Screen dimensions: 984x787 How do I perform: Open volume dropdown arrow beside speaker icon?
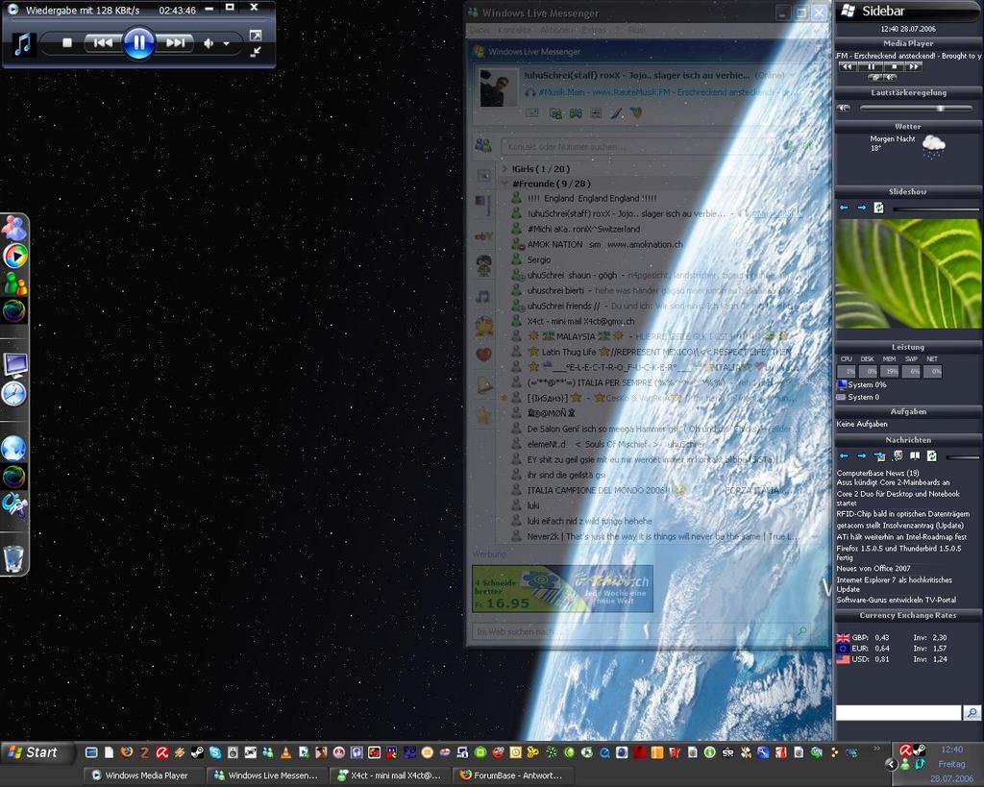tap(227, 44)
